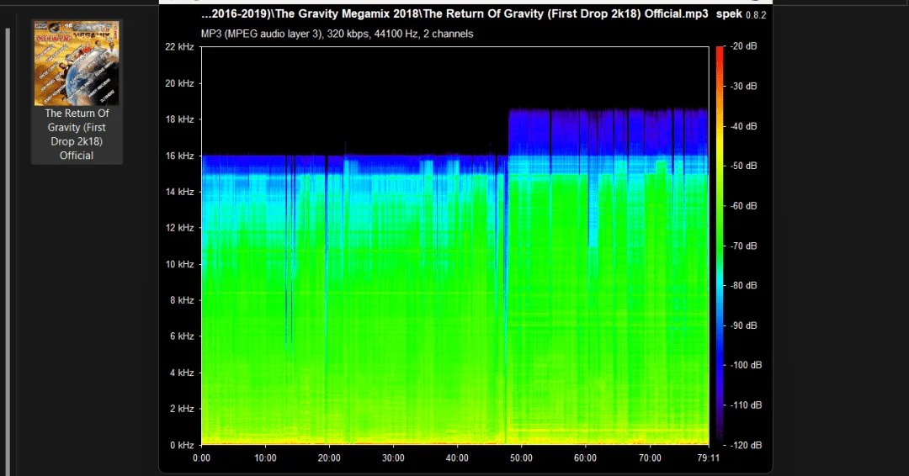
Task: Click the 50:00 time axis label
Action: [521, 458]
